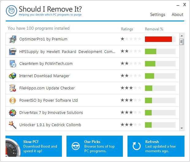Click the DriverMax 7 gear icon
190x162 pixels.
(x=13, y=113)
